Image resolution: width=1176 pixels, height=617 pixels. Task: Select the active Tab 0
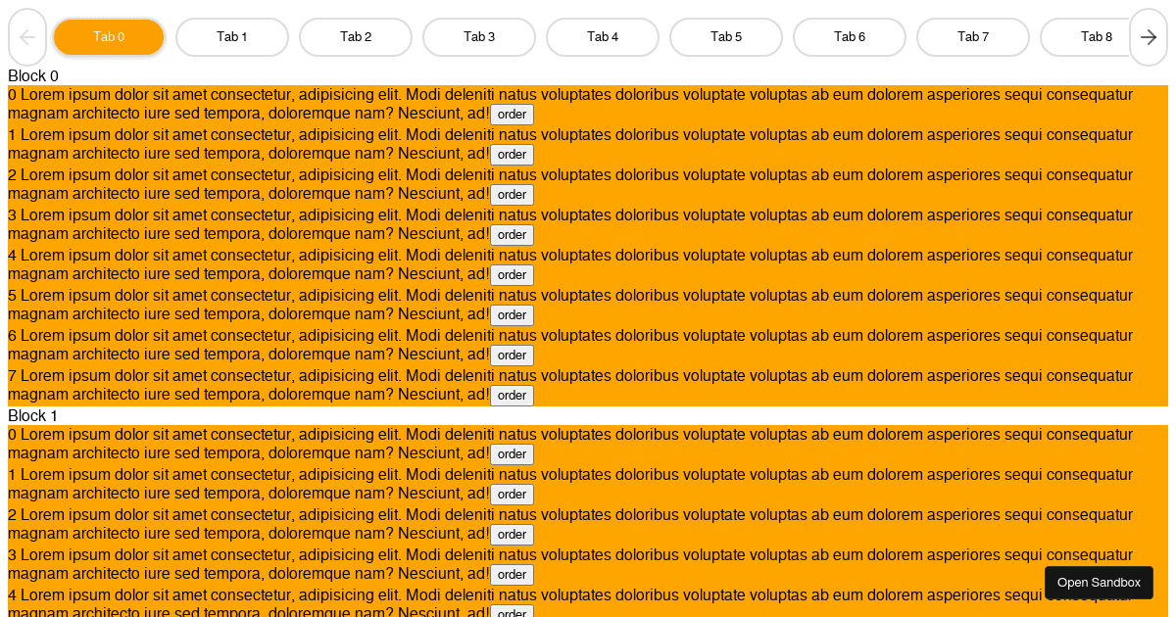coord(109,37)
